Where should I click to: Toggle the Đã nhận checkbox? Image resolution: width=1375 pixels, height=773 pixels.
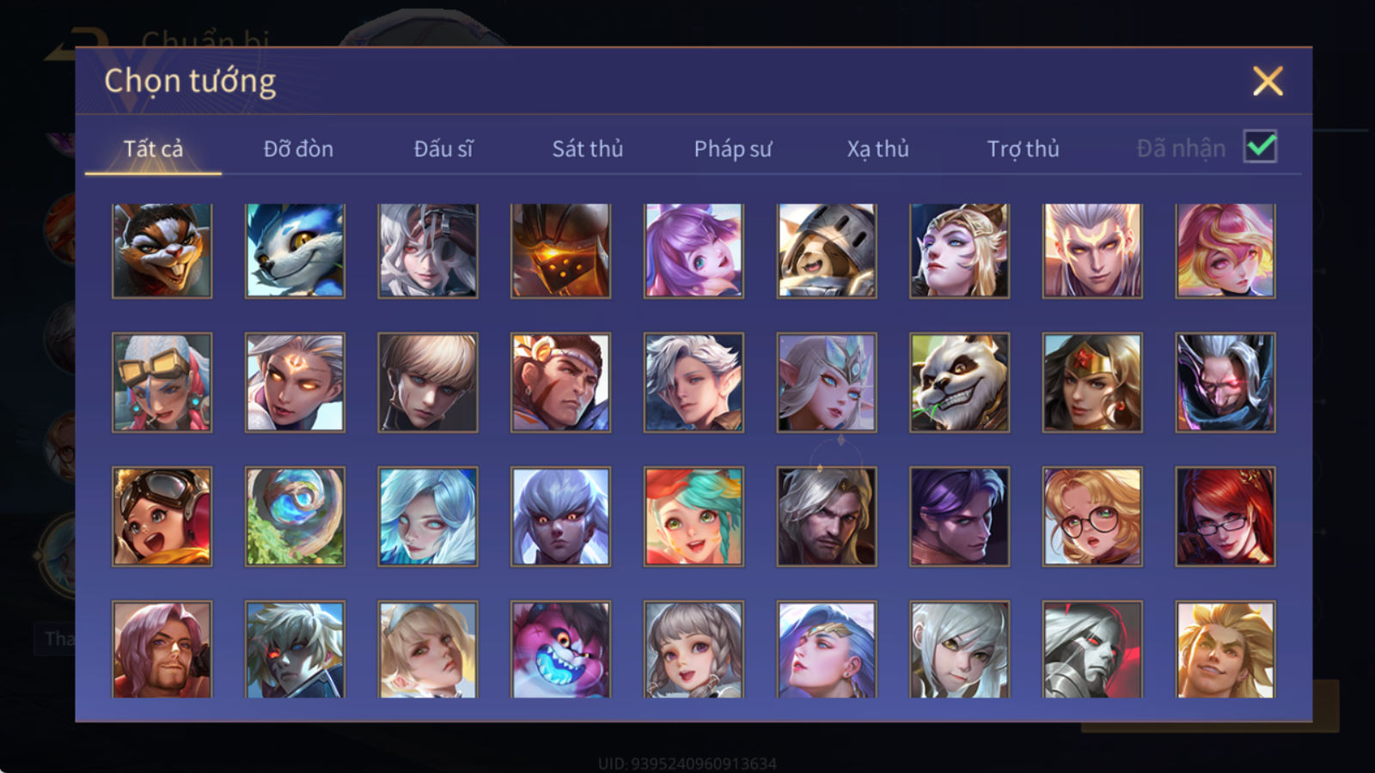pos(1260,146)
